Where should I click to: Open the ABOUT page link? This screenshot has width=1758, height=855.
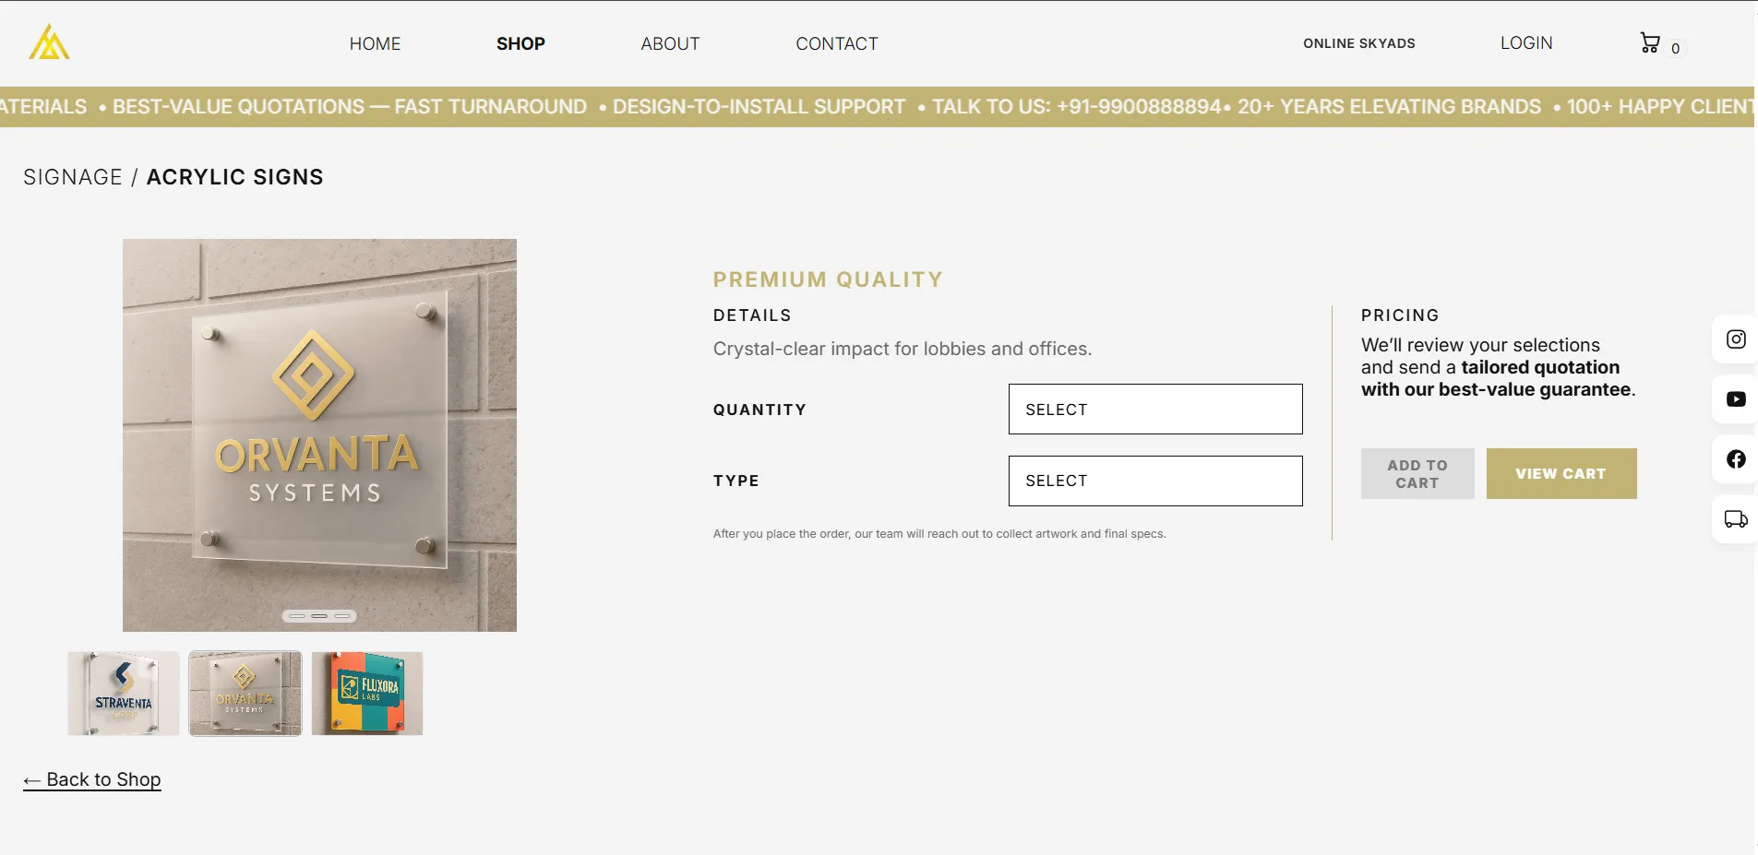click(x=670, y=43)
